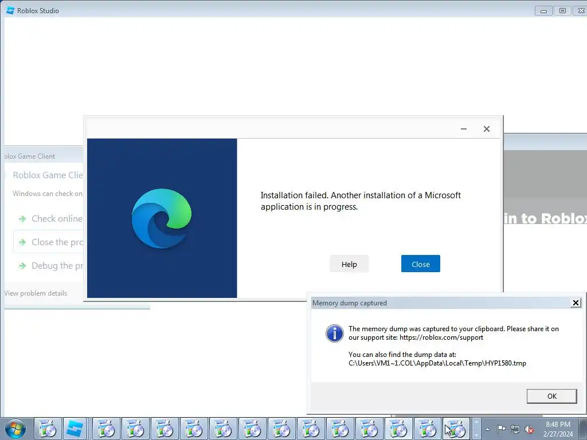
Task: Select installer taskbar icon left of Roblox Studio icon
Action: pos(48,429)
